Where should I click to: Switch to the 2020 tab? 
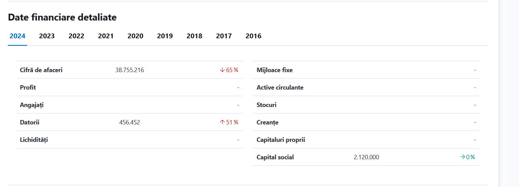click(135, 36)
